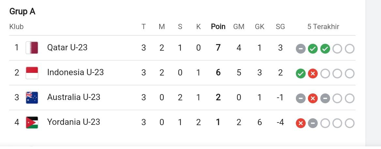Click the Poin column header
Image resolution: width=381 pixels, height=149 pixels.
(218, 27)
